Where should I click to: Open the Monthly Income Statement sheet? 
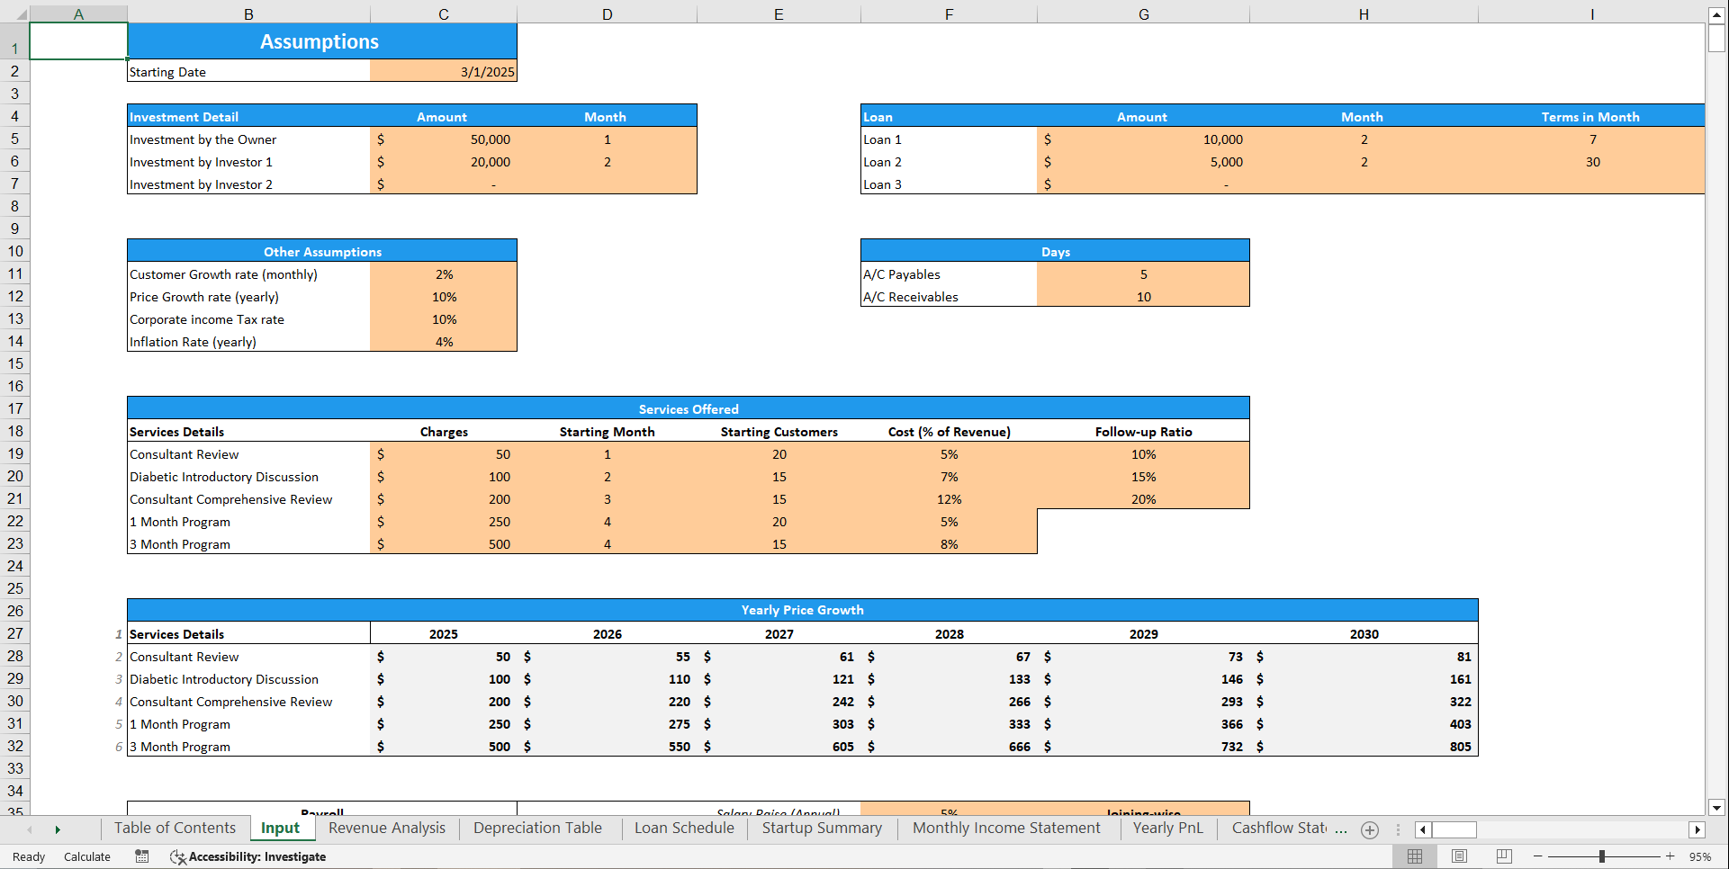[1006, 828]
